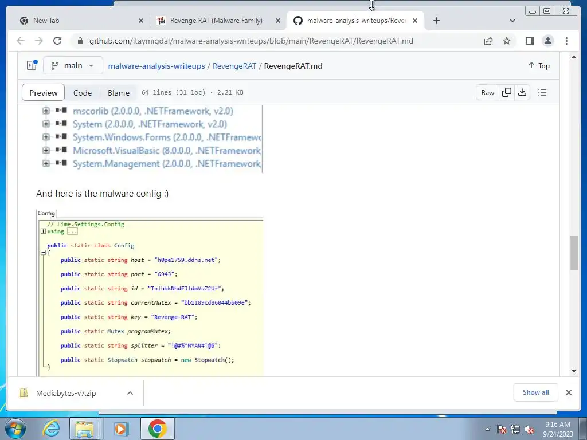Open file outline list icon
Screen dimensions: 587x440
pyautogui.click(x=542, y=92)
